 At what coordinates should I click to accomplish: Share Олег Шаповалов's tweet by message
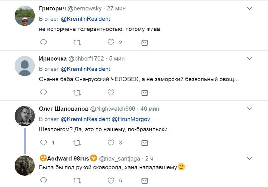144,143
